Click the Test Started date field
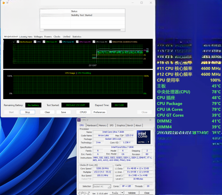Image resolution: width=222 pixels, height=195 pixels. coord(75,105)
